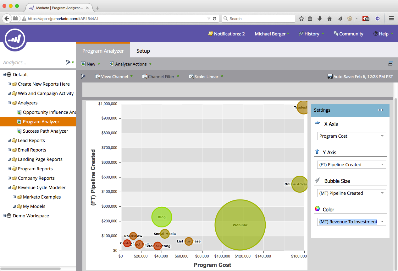This screenshot has width=398, height=271.
Task: Click the Webinar bubble in chart
Action: (240, 225)
